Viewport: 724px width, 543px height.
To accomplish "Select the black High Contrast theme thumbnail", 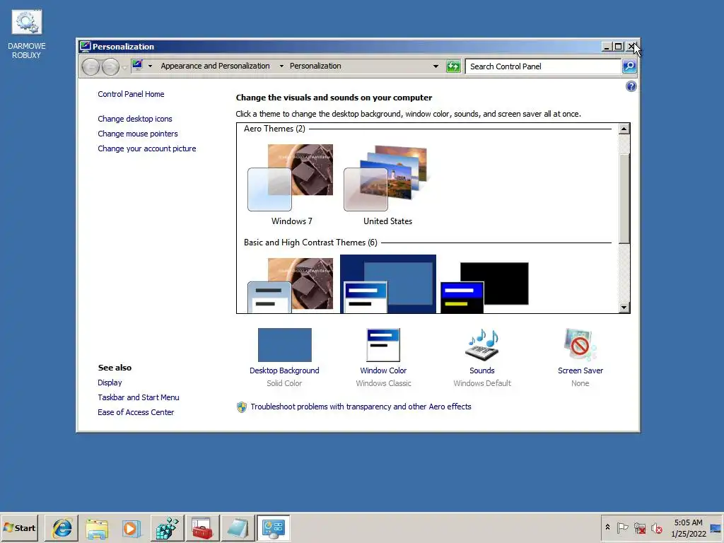I will click(484, 286).
